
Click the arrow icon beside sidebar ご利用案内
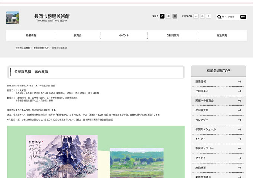(x=240, y=91)
